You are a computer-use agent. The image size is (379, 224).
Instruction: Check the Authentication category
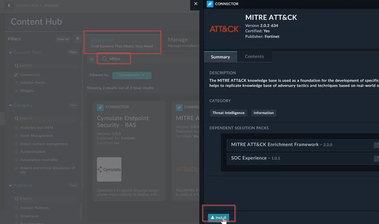(x=16, y=152)
